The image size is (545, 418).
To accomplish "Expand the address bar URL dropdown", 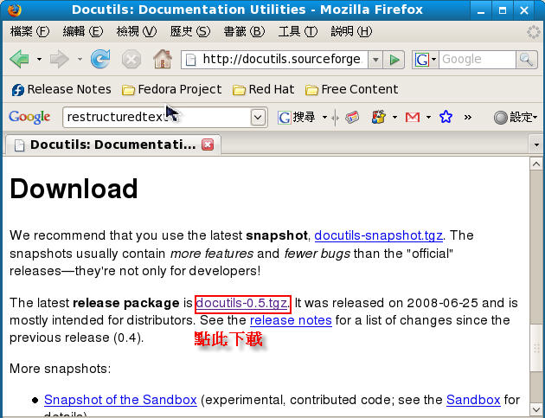I will pyautogui.click(x=375, y=60).
